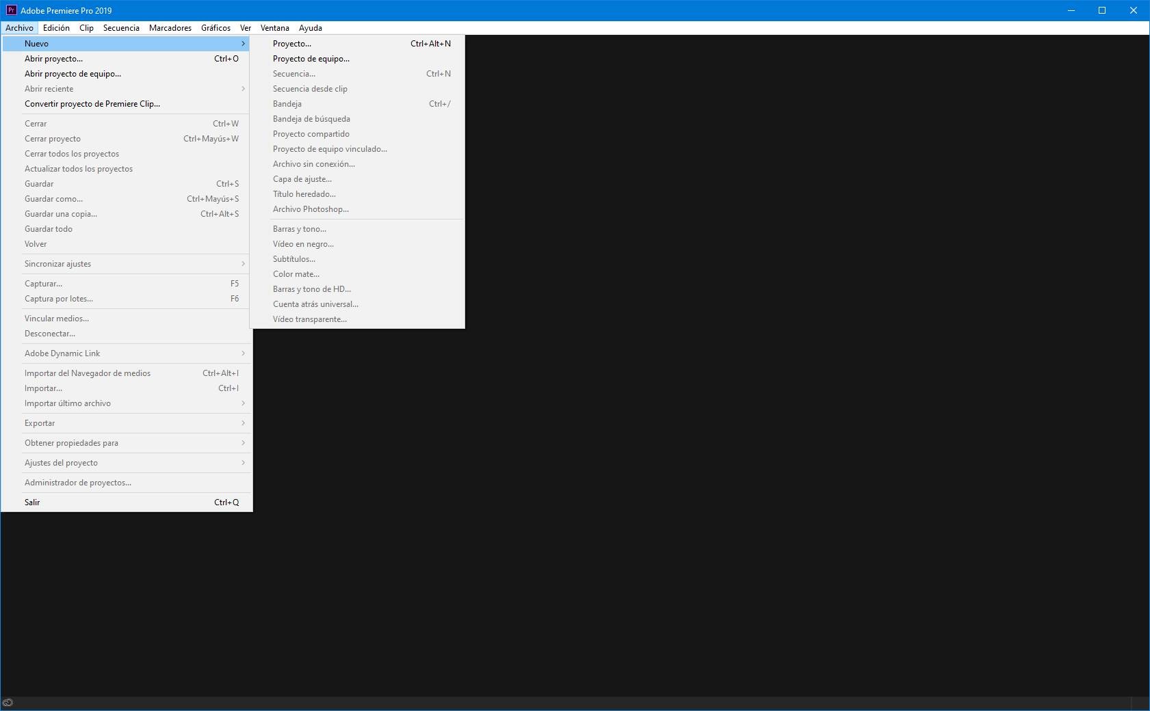Select Secuencia desde clip

tap(357, 89)
